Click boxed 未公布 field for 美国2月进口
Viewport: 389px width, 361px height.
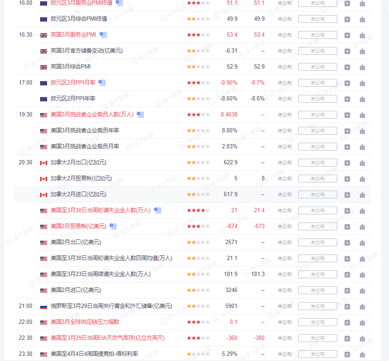pyautogui.click(x=318, y=290)
